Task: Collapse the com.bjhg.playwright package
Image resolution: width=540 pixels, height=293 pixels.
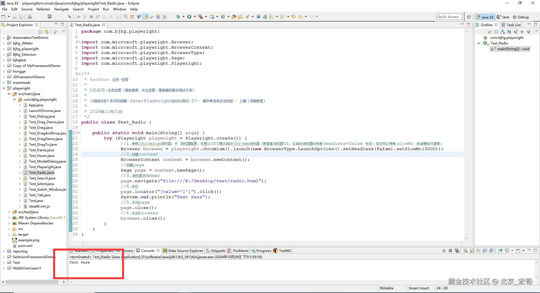Action: click(15, 100)
